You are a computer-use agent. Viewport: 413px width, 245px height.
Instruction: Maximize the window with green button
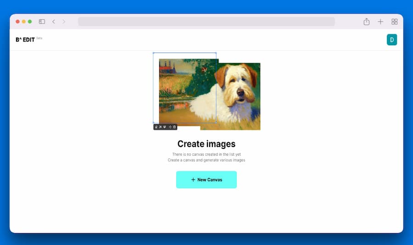(30, 22)
